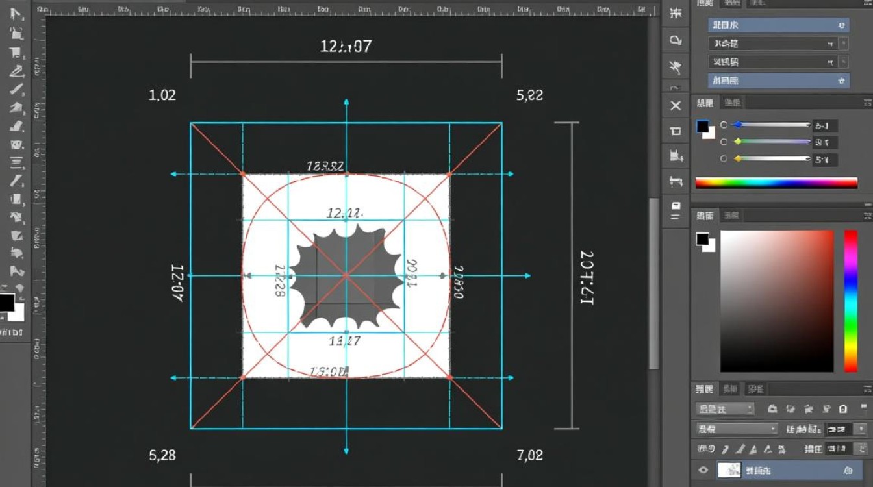Open the color sliders panel flyout menu icon
The width and height of the screenshot is (873, 487).
[x=867, y=103]
